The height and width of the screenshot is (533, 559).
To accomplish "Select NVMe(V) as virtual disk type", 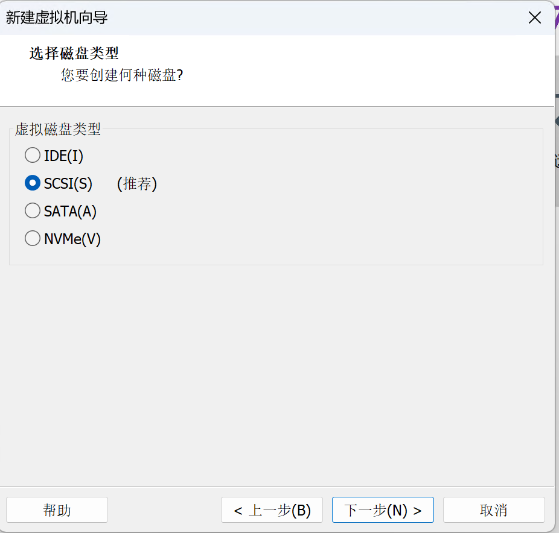I will 33,239.
